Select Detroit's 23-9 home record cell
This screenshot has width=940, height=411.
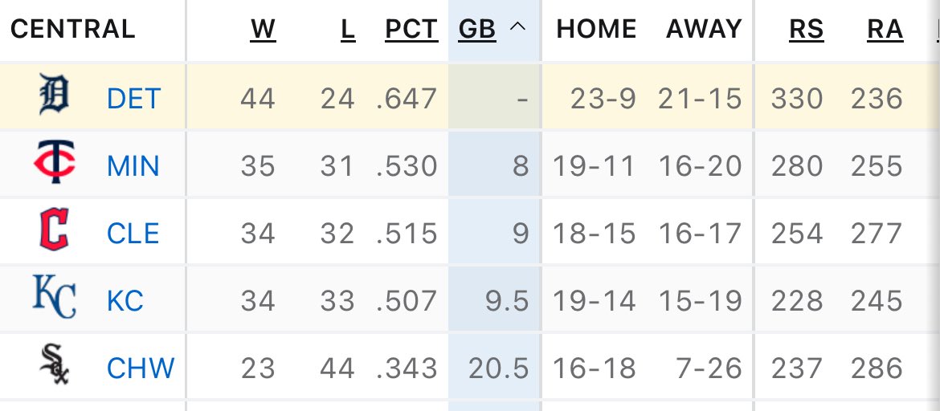603,98
